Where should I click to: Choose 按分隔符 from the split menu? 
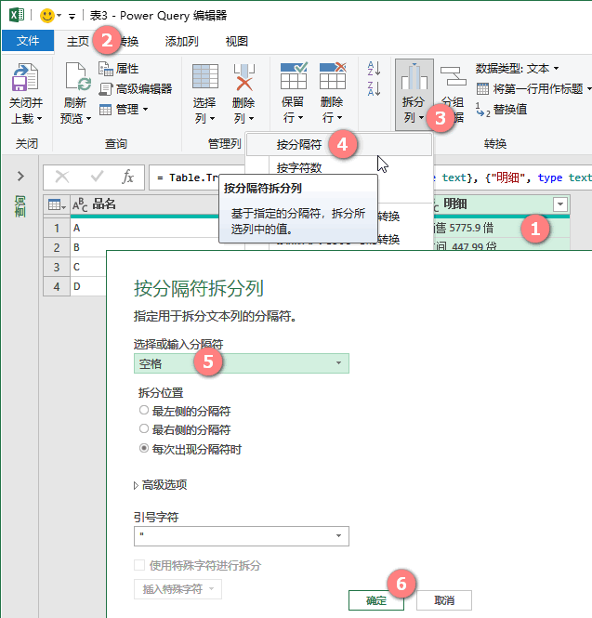[x=339, y=144]
